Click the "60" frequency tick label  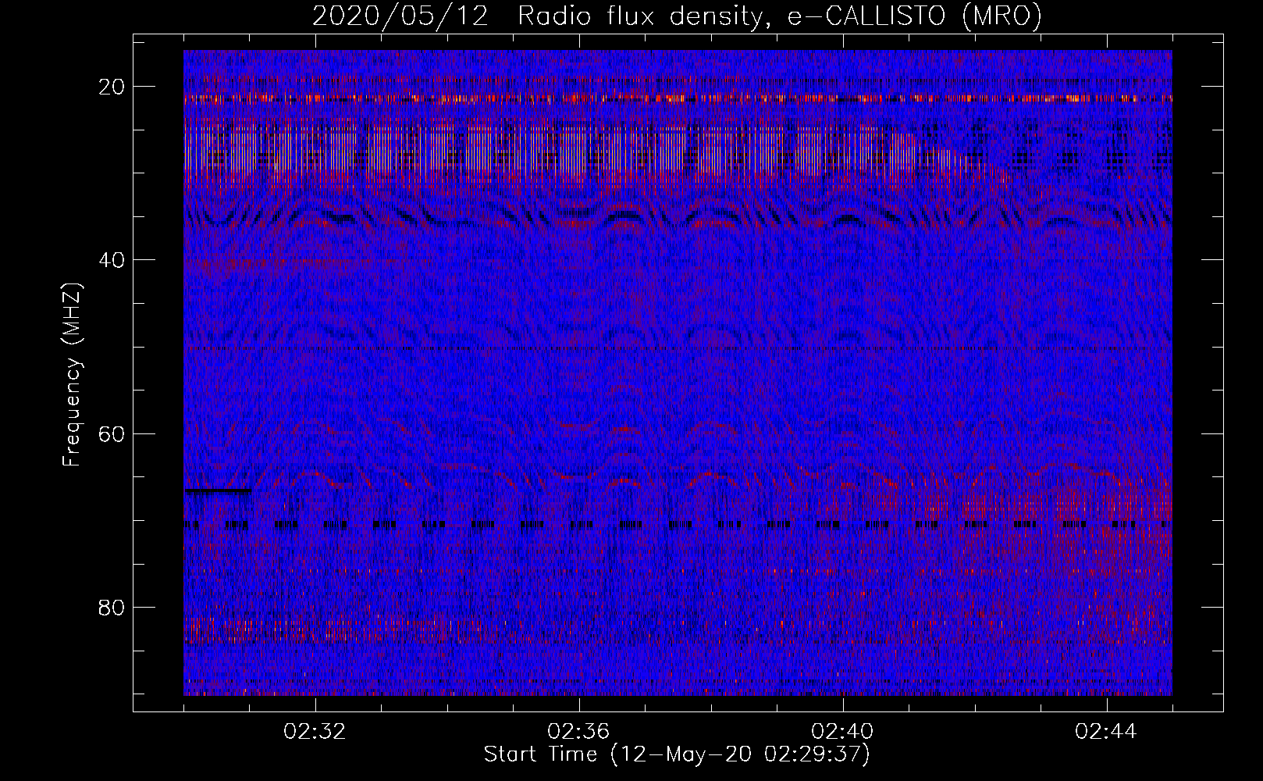point(112,433)
